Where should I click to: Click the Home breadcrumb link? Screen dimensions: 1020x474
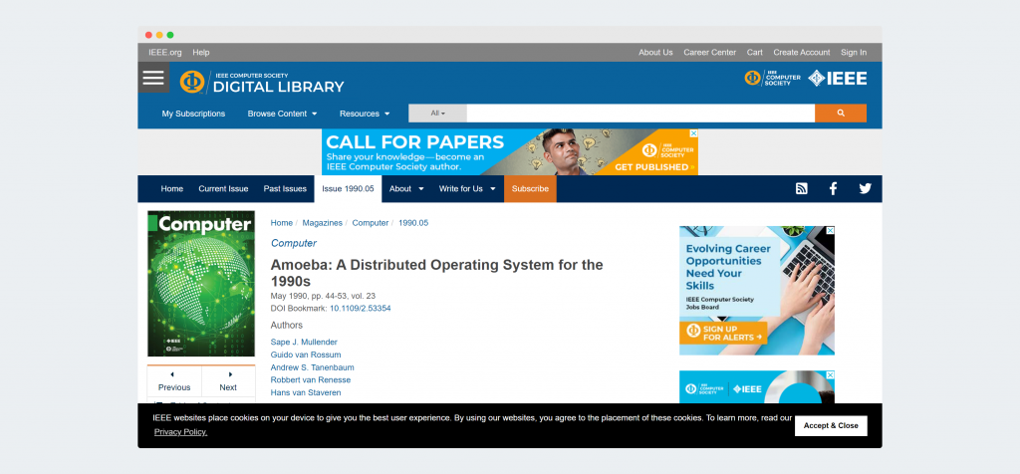282,223
